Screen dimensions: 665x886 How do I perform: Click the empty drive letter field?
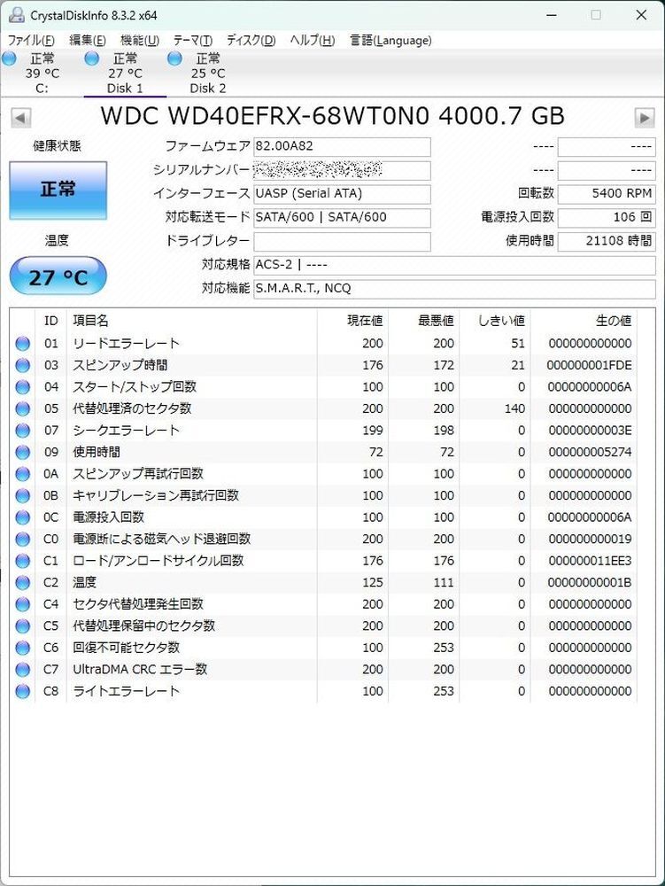[x=342, y=241]
